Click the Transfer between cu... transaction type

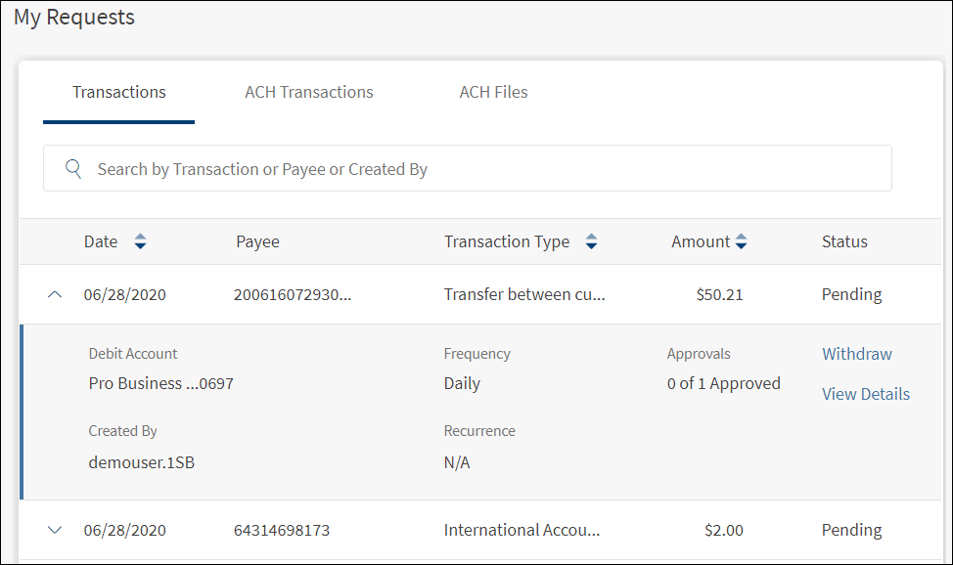pyautogui.click(x=524, y=294)
